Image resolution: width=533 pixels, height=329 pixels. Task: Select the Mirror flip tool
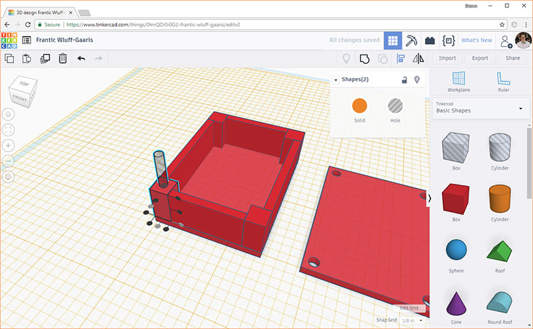[418, 59]
